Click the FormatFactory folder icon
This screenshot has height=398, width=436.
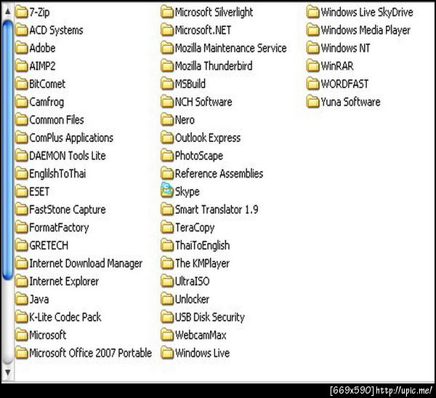point(21,228)
